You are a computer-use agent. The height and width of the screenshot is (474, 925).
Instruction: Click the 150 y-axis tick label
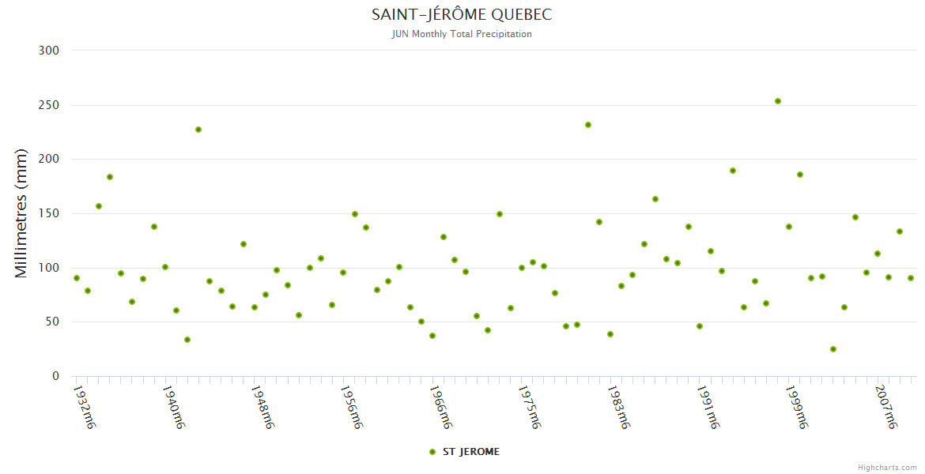click(49, 213)
